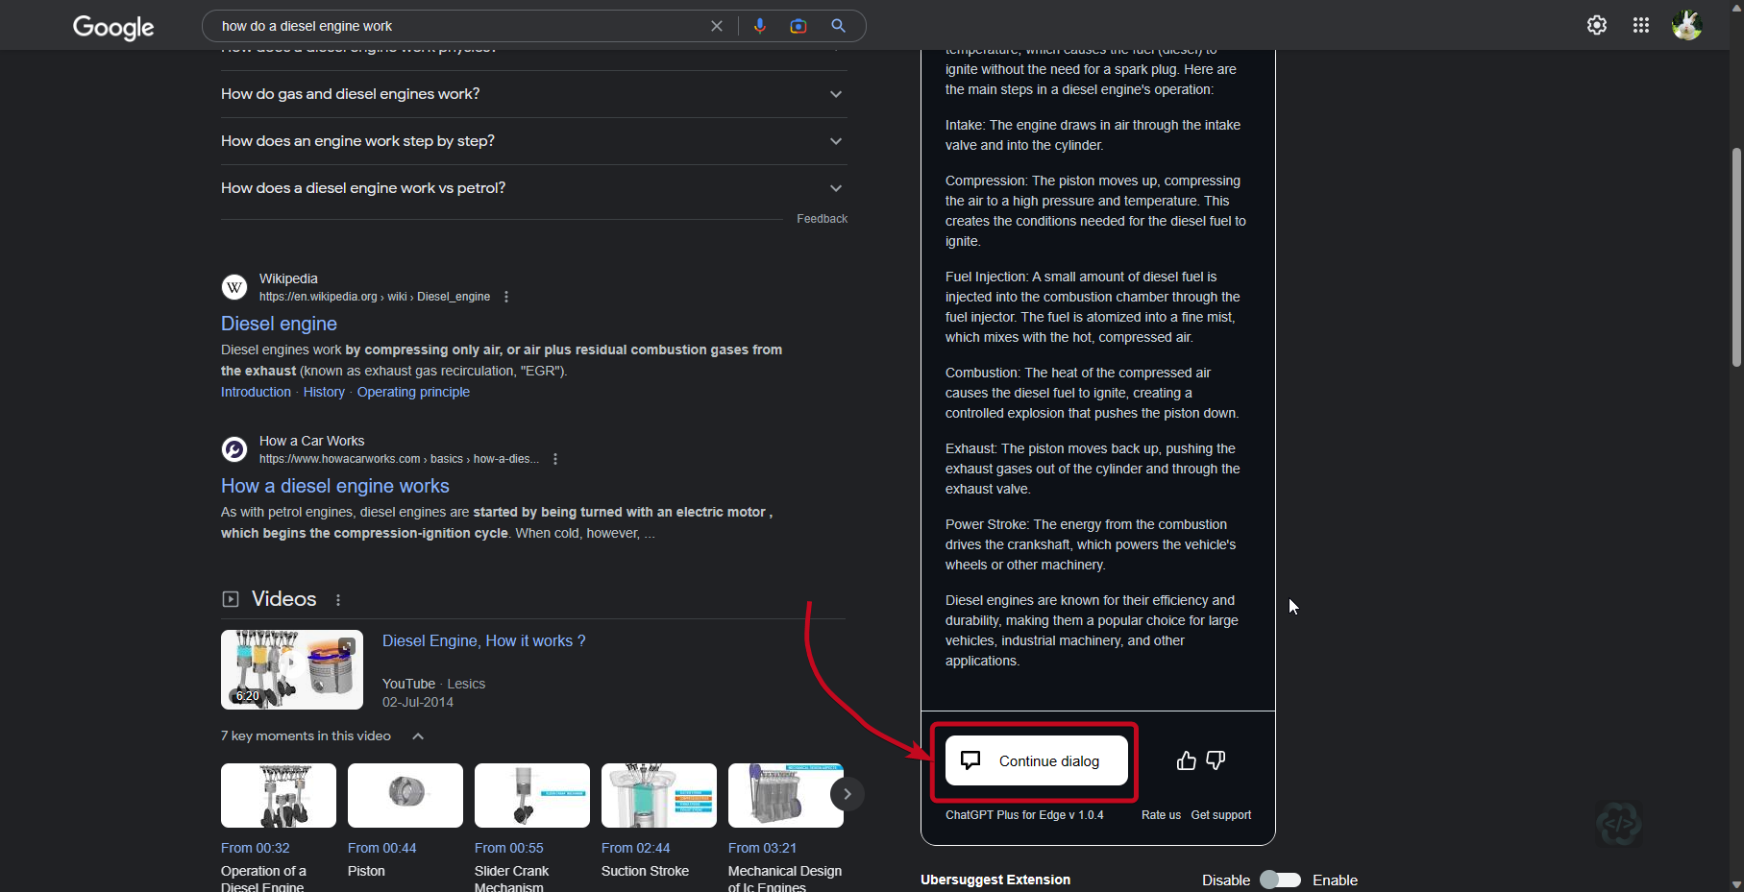Run search with magnifying glass icon
Image resolution: width=1744 pixels, height=892 pixels.
(x=839, y=26)
